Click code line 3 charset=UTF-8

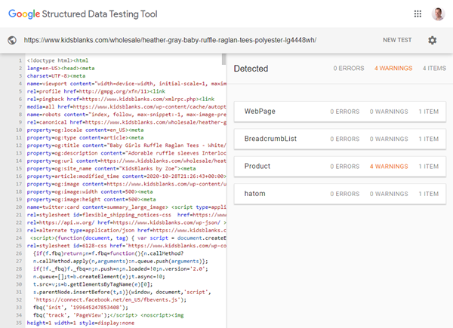[56, 76]
